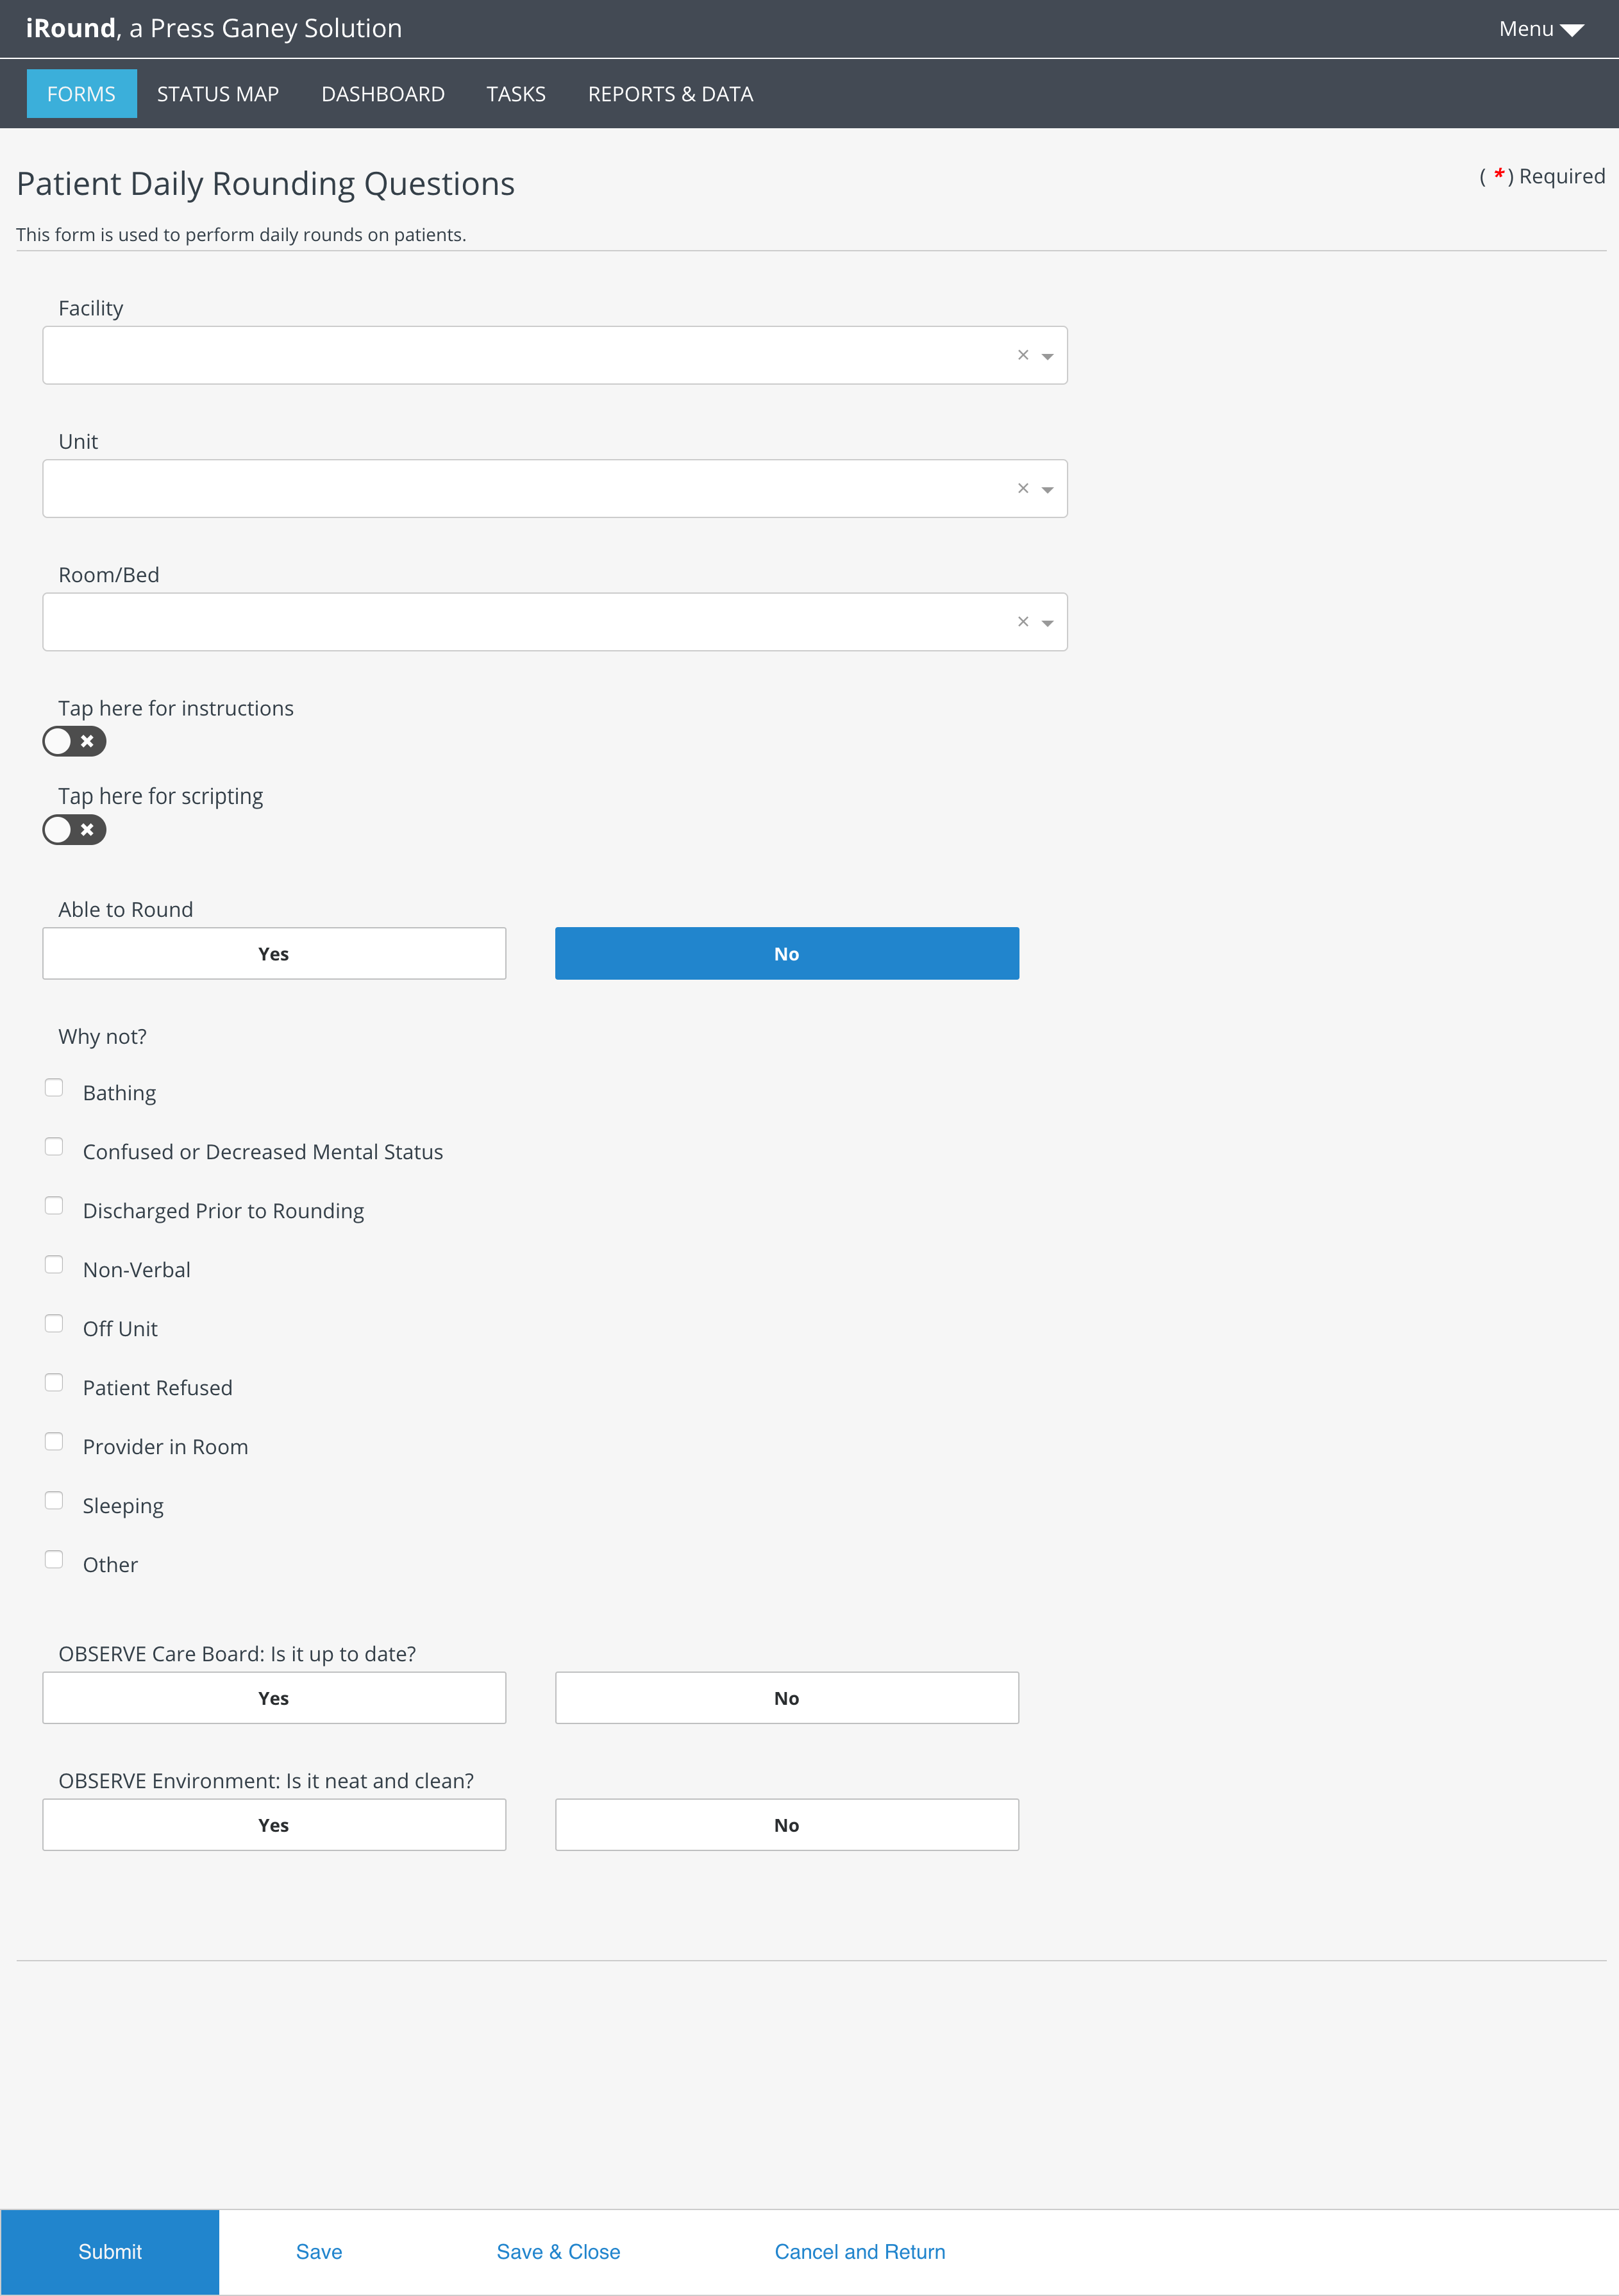Open the Facility dropdown arrow
Screen dimensions: 1619x2296
click(x=1047, y=356)
